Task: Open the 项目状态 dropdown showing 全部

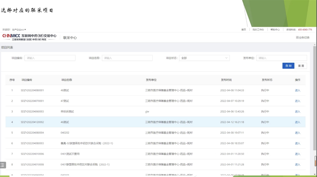Action: tap(204, 58)
